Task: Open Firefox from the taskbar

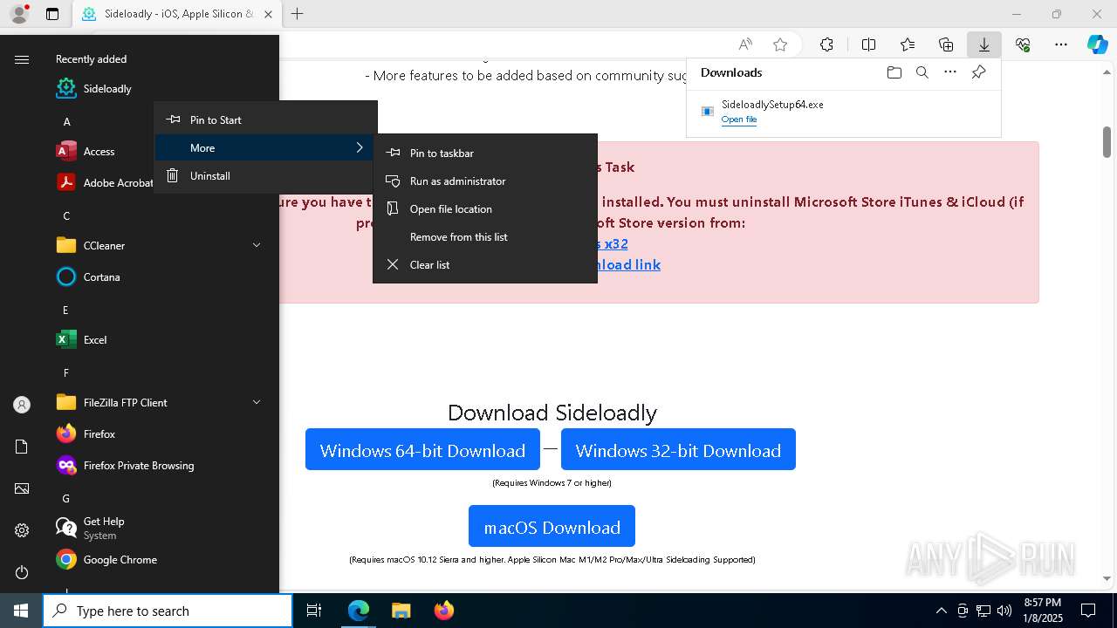Action: tap(443, 611)
